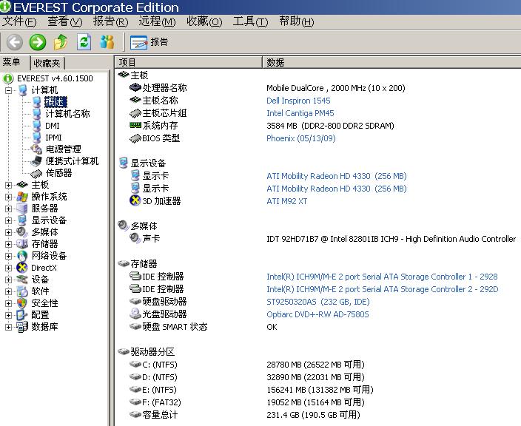The image size is (521, 426).
Task: Select IPMI tree item
Action: 53,138
